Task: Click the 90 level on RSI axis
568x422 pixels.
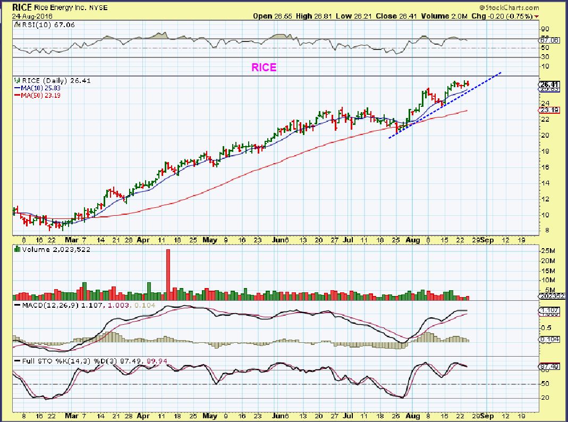Action: coord(545,29)
